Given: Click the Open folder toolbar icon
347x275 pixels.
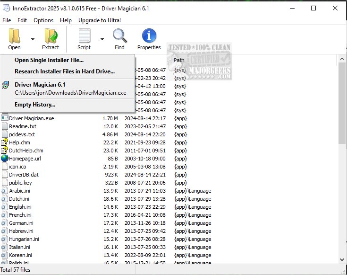Looking at the screenshot, I should click(x=14, y=36).
